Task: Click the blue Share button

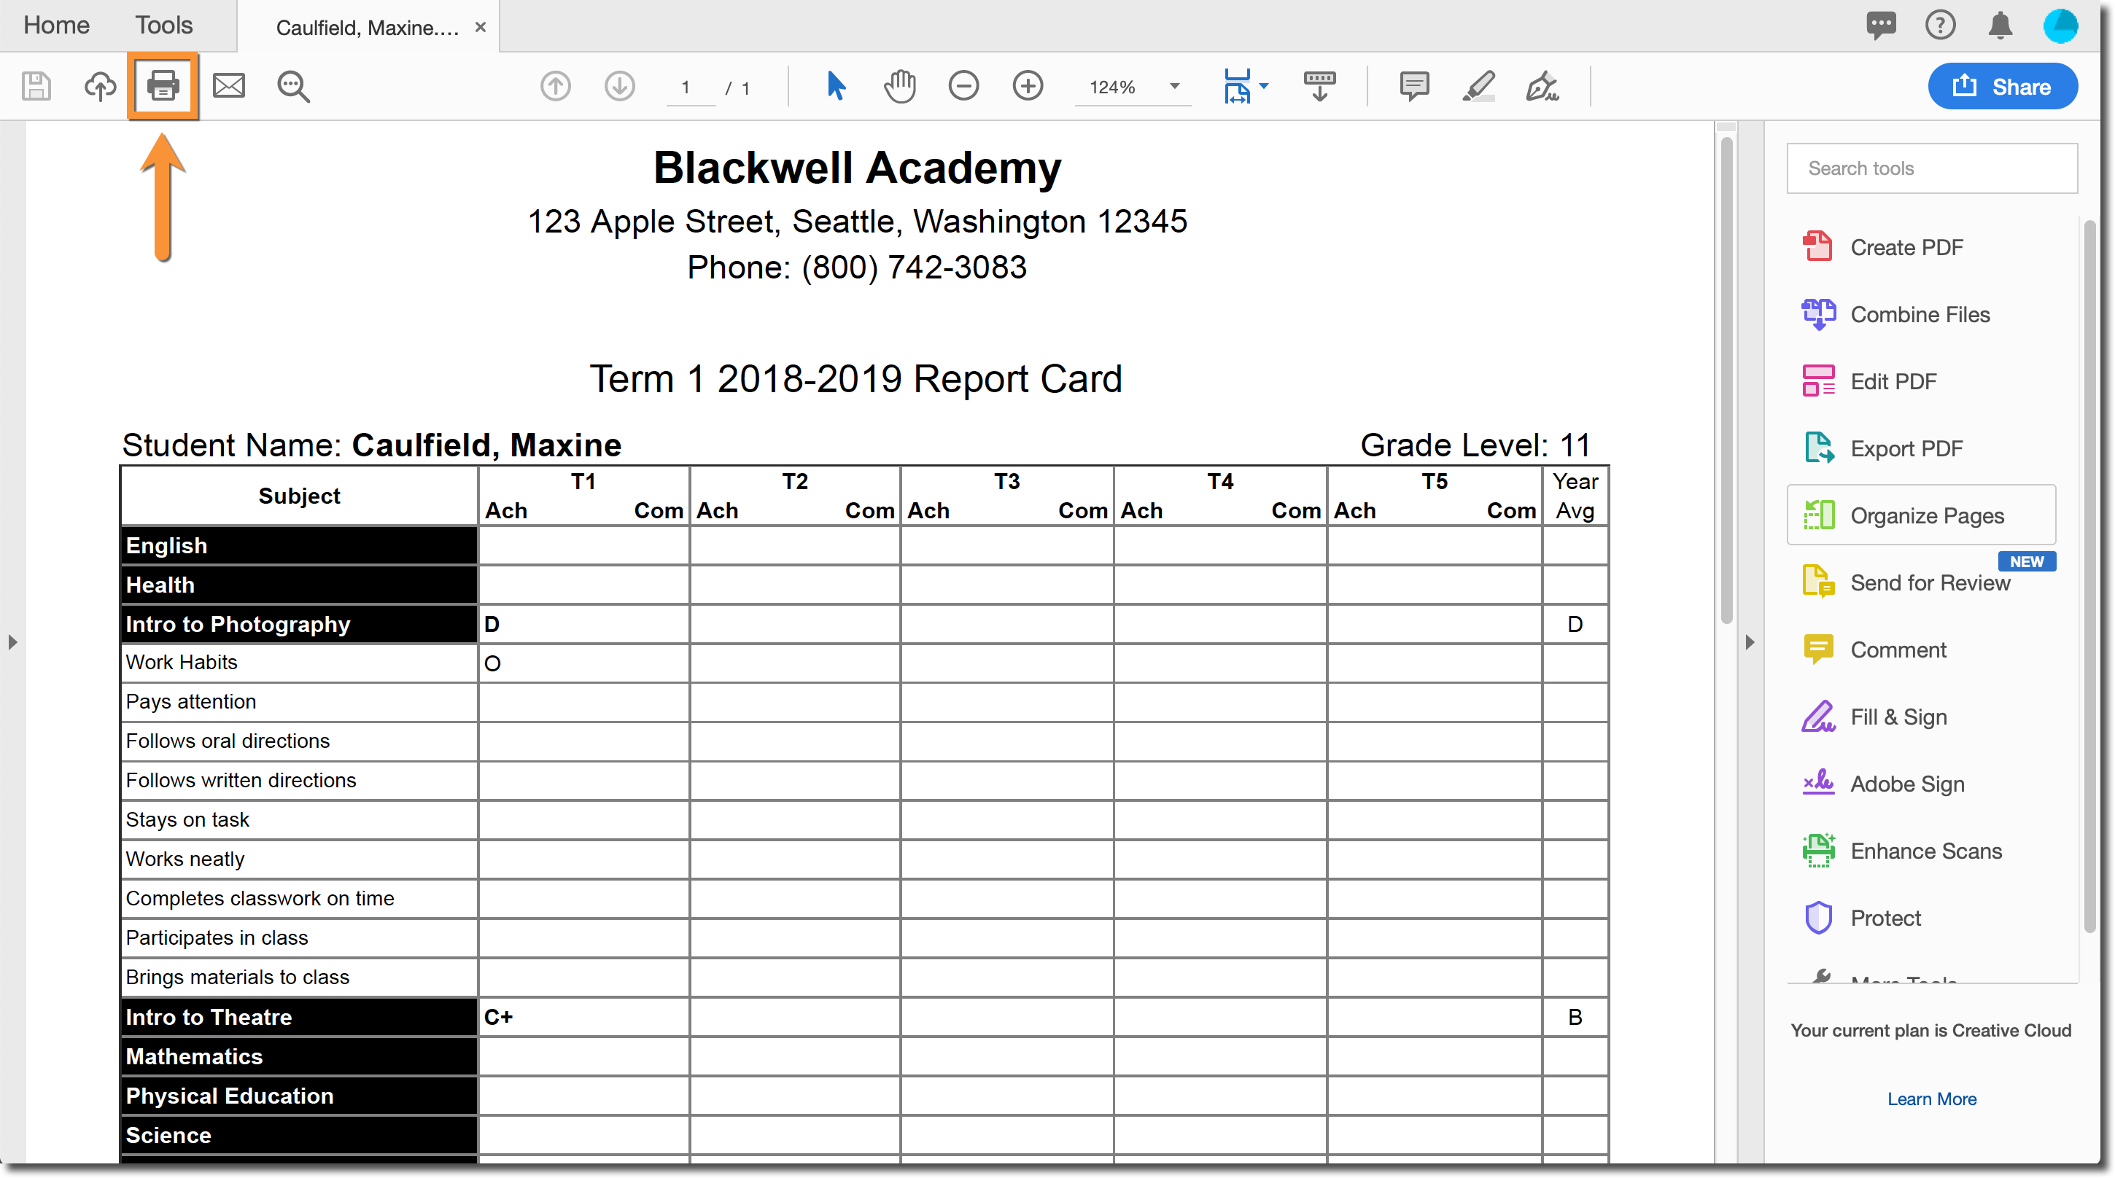Action: pyautogui.click(x=2002, y=86)
